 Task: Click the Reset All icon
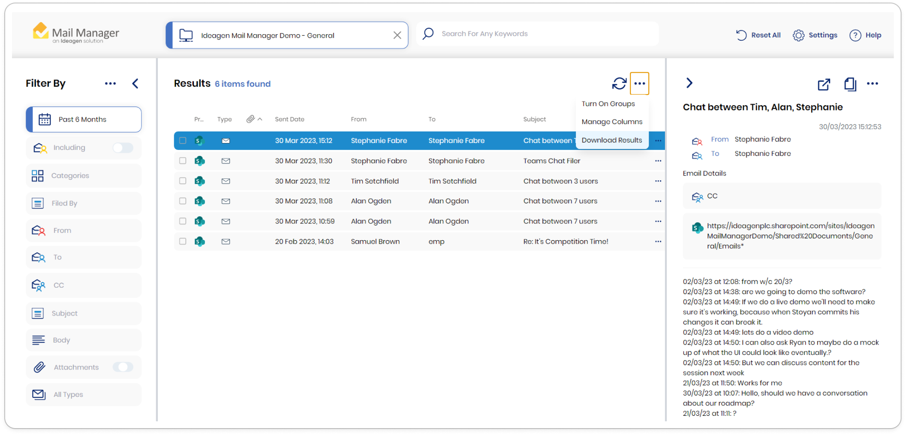(x=741, y=36)
